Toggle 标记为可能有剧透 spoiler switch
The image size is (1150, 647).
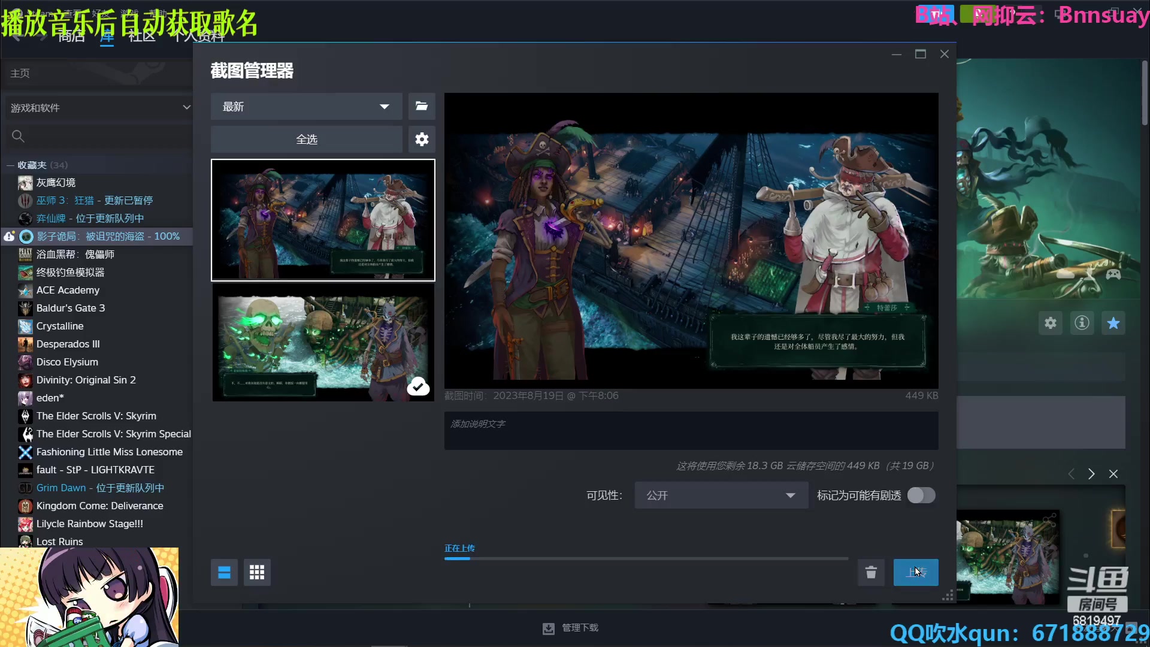[921, 495]
